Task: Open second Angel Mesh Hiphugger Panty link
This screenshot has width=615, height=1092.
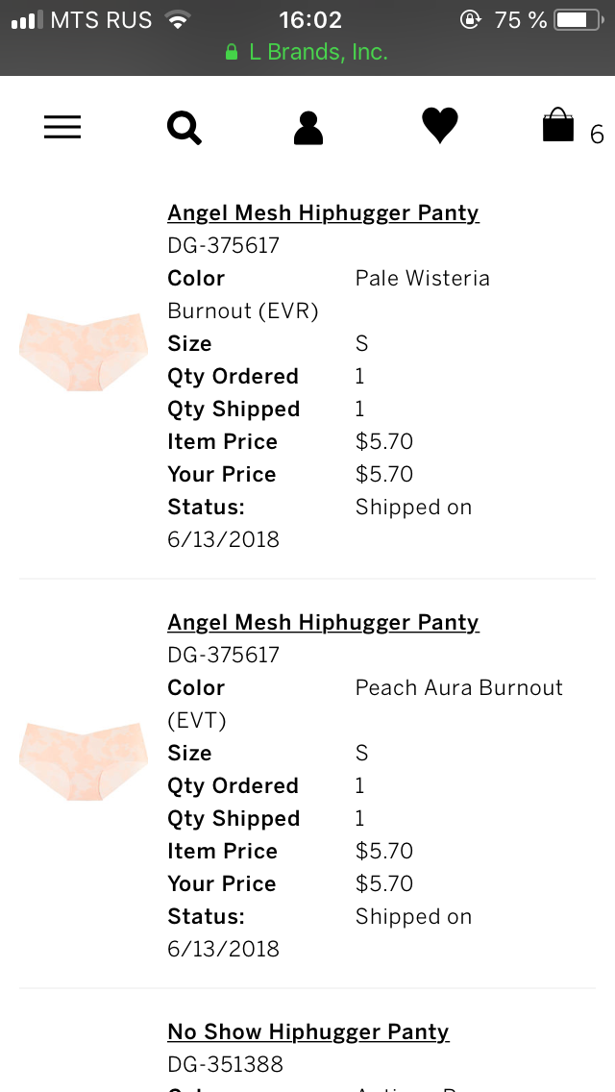Action: (x=323, y=623)
